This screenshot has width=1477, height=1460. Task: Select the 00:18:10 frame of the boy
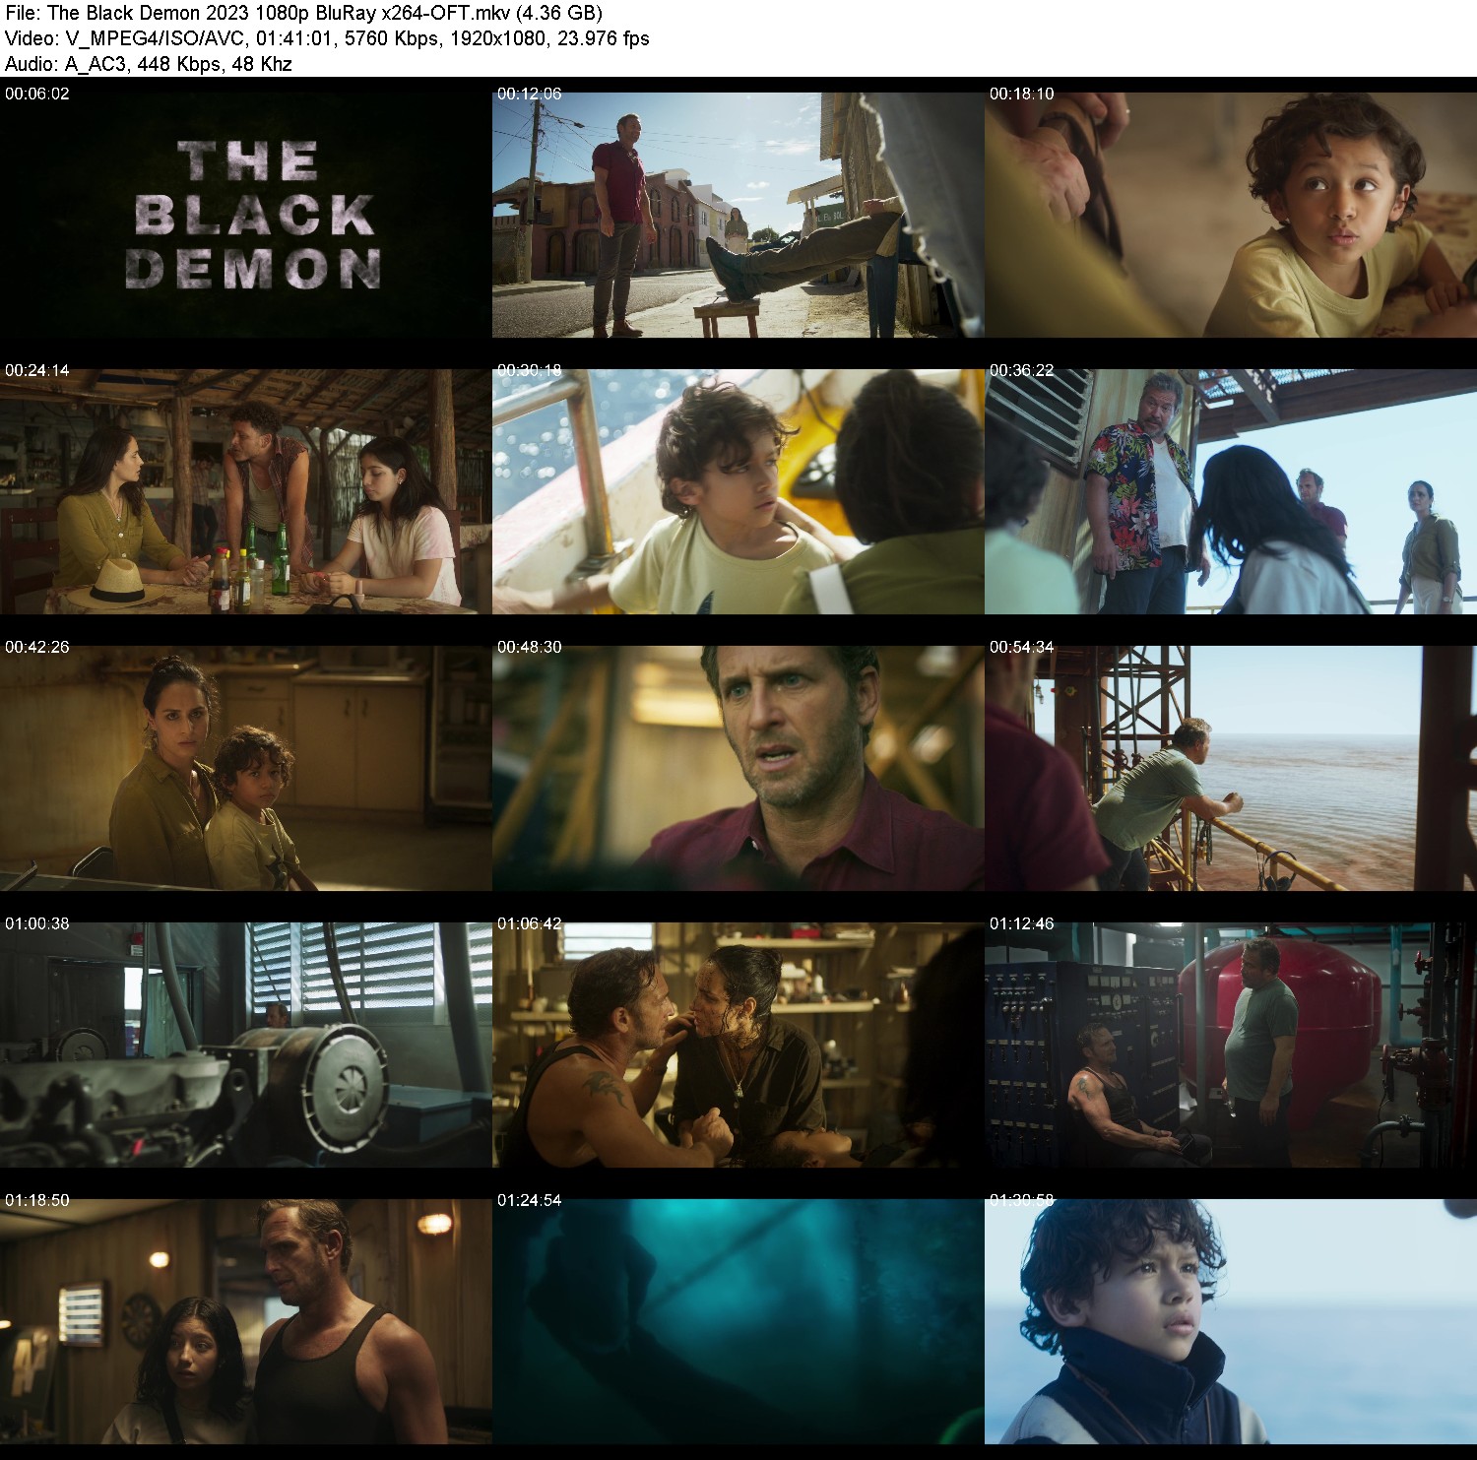(1231, 216)
